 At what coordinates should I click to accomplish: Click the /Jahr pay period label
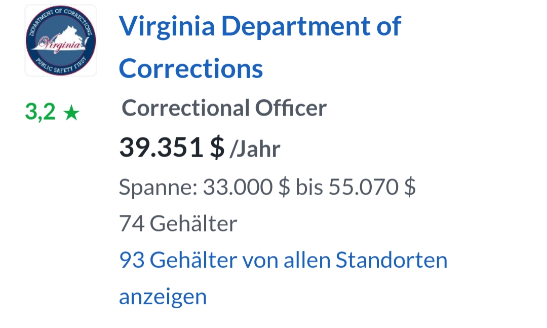tap(255, 150)
